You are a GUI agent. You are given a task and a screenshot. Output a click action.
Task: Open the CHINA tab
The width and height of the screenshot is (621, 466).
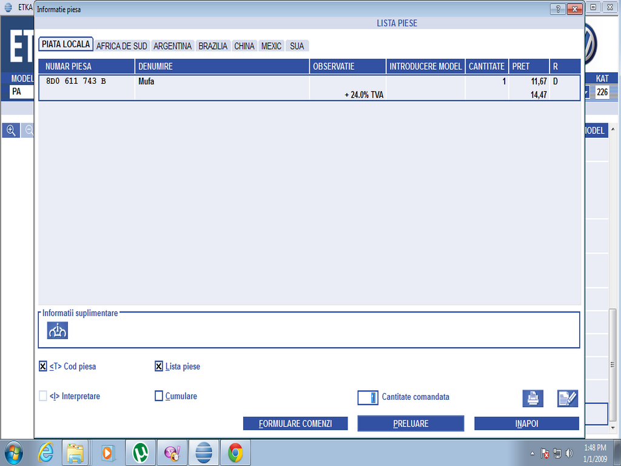pos(244,46)
